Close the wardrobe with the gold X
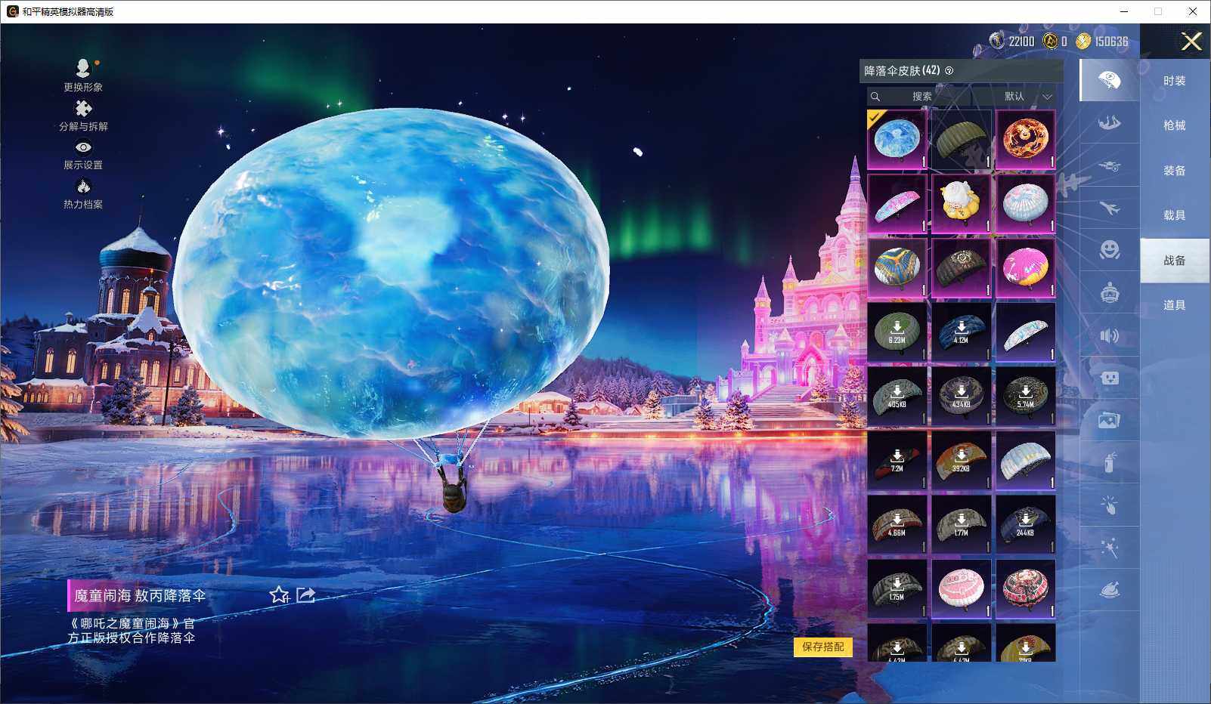The height and width of the screenshot is (704, 1211). pos(1191,42)
